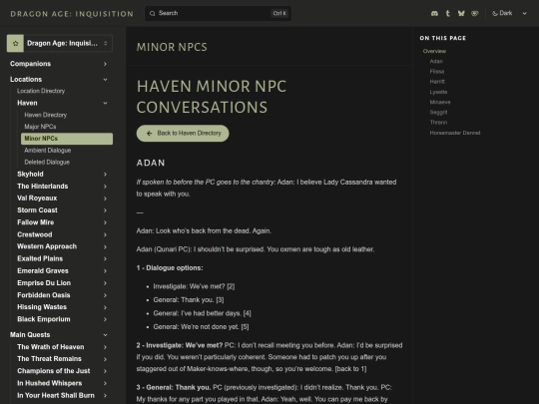Open Emerald Graves in sidebar
This screenshot has width=539, height=404.
43,270
